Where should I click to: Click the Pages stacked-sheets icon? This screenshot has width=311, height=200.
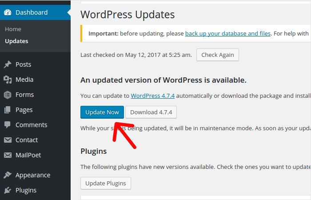(8, 110)
